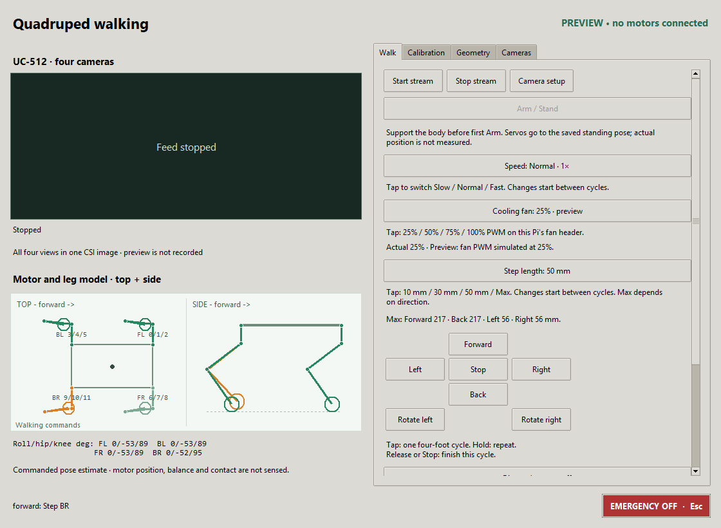Click the FR 6/7/8 leg label
This screenshot has height=528, width=721.
pyautogui.click(x=153, y=397)
